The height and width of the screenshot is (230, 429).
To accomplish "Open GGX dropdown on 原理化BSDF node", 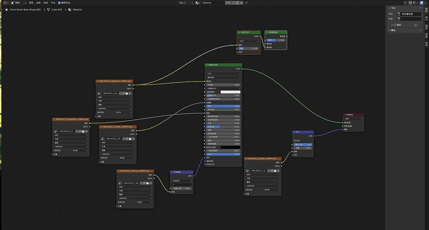I will 223,74.
